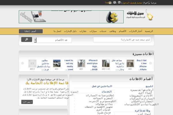Viewport: 173px width, 115px height.
Task: Open الأقسام menu item in navbar
Action: (x=123, y=31)
